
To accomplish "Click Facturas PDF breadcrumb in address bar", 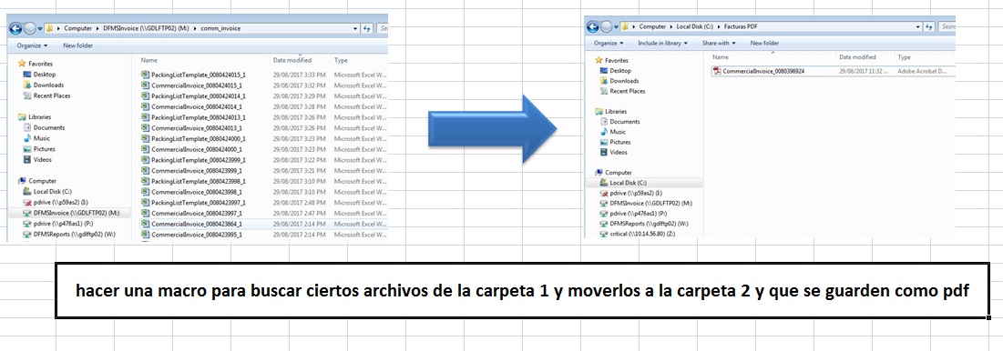I will (742, 26).
